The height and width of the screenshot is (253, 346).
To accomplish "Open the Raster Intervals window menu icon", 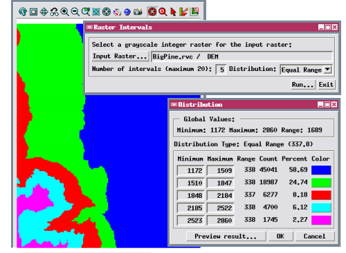I will (x=89, y=28).
